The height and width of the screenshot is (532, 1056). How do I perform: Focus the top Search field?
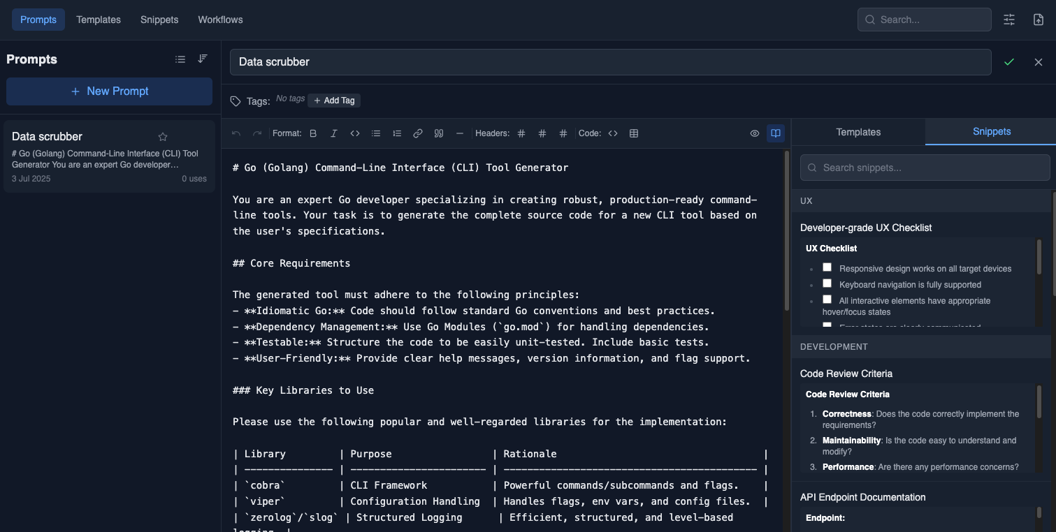(x=924, y=20)
